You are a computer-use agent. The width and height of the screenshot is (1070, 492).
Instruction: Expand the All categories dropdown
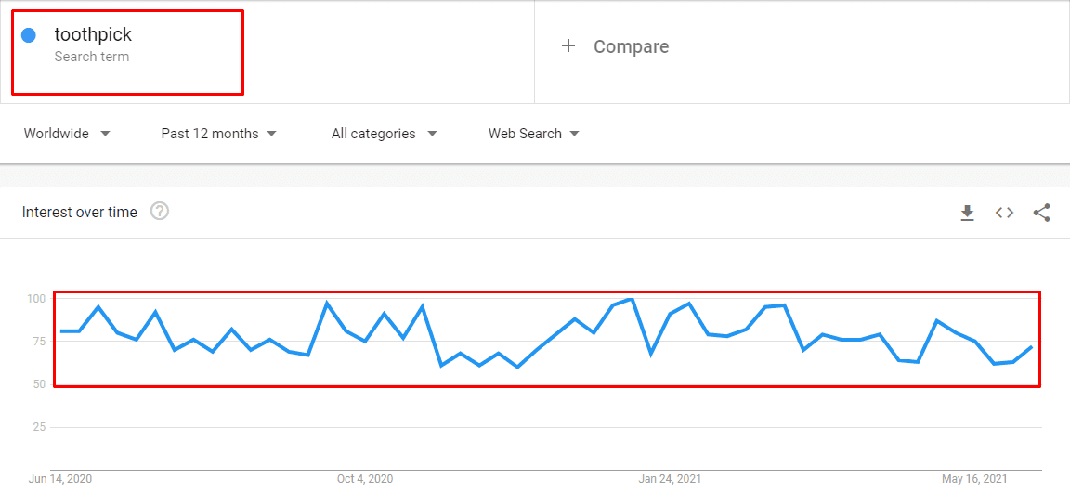coord(385,134)
